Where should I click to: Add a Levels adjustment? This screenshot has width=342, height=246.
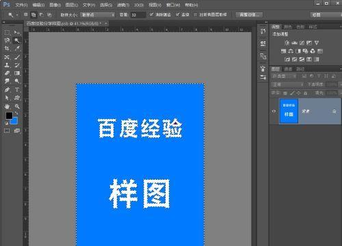295,43
